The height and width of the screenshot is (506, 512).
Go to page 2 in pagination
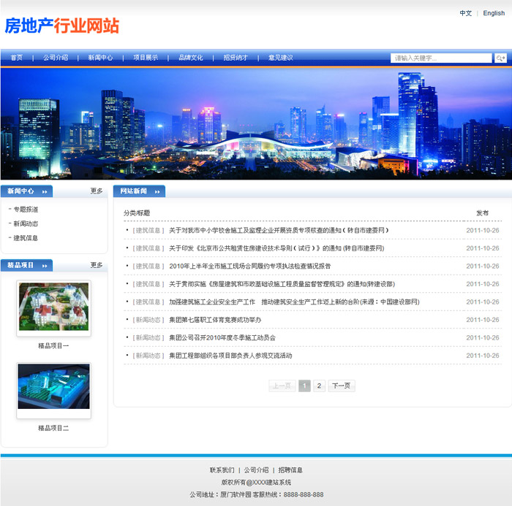coord(319,386)
